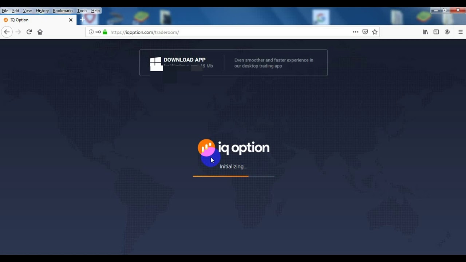Go forward to the next page
Image resolution: width=466 pixels, height=262 pixels.
coord(18,32)
